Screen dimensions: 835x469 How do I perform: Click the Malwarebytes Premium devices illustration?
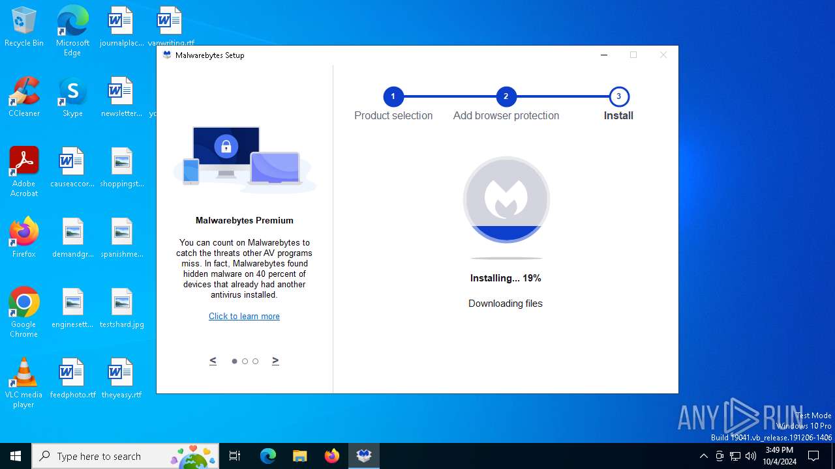[x=244, y=160]
